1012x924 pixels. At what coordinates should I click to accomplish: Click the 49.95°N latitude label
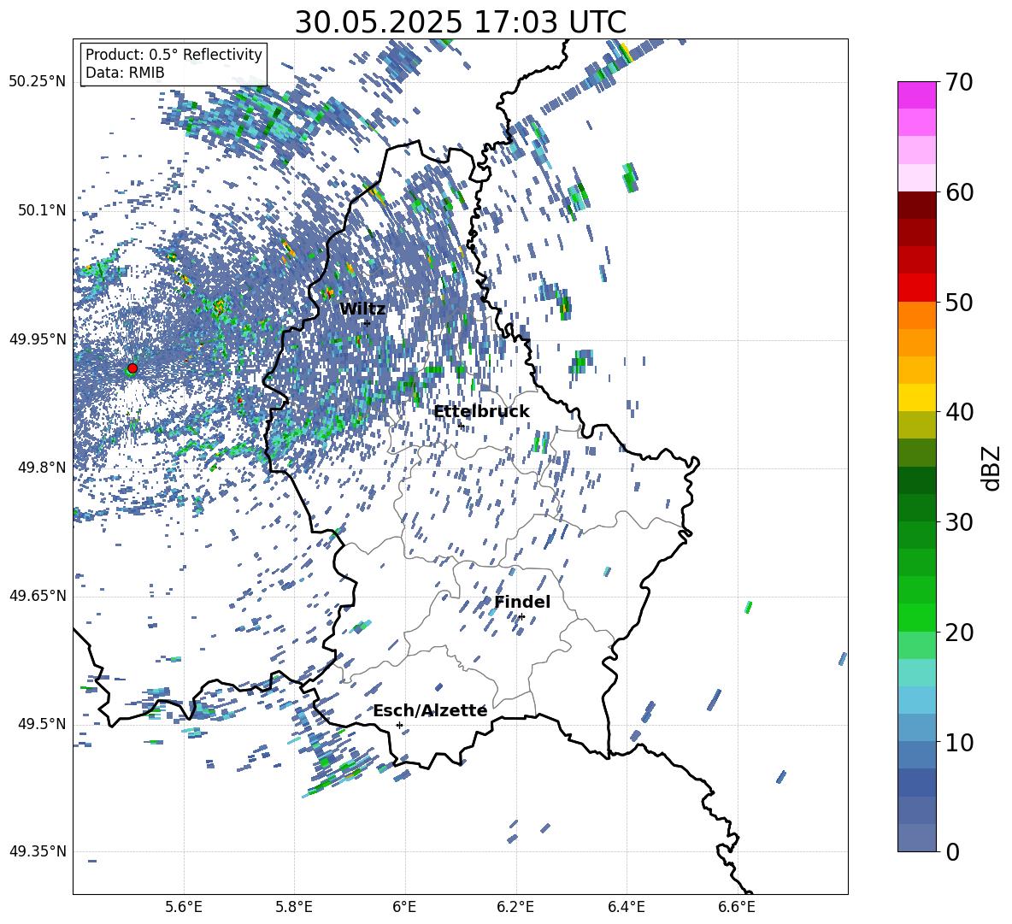(x=38, y=339)
